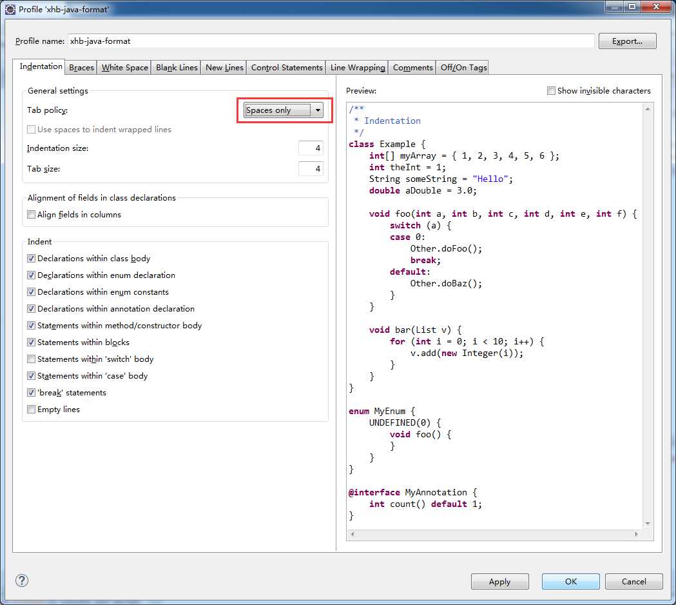Open the Blank Lines tab

click(x=177, y=68)
